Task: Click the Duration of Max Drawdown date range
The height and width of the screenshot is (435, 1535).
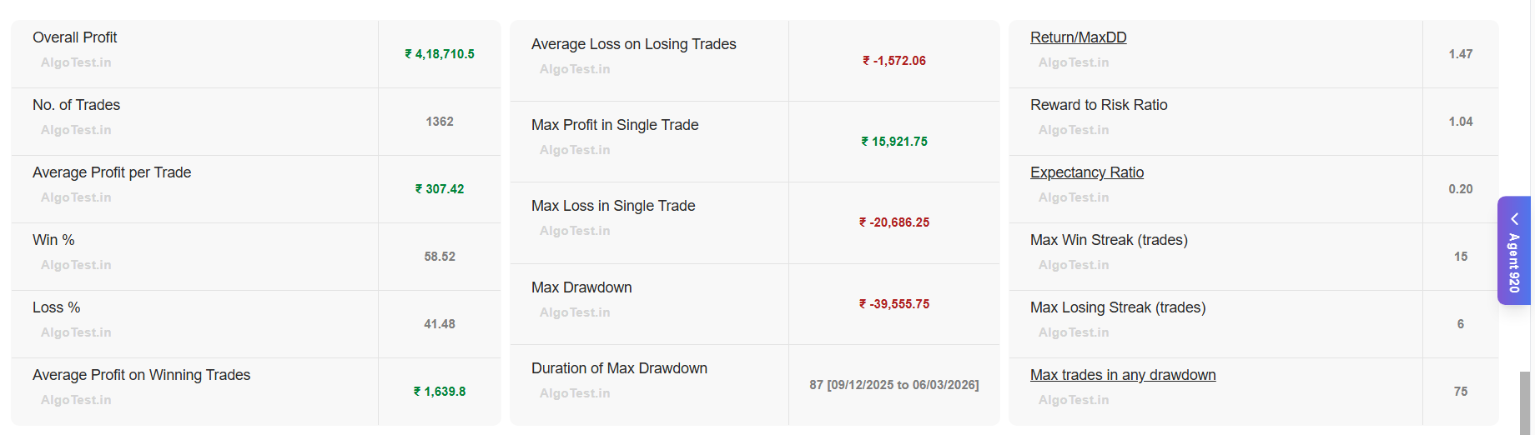Action: 894,385
